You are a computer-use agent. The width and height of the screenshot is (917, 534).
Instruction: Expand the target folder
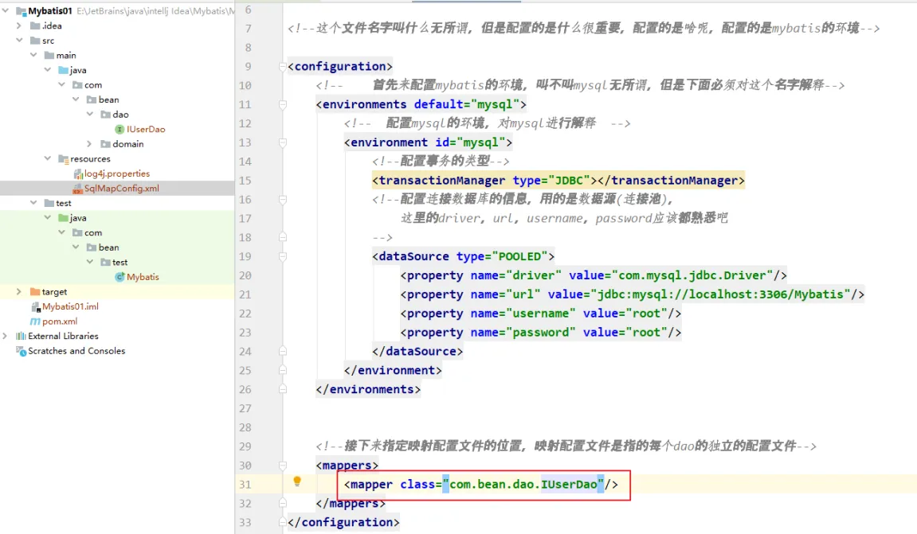tap(19, 292)
